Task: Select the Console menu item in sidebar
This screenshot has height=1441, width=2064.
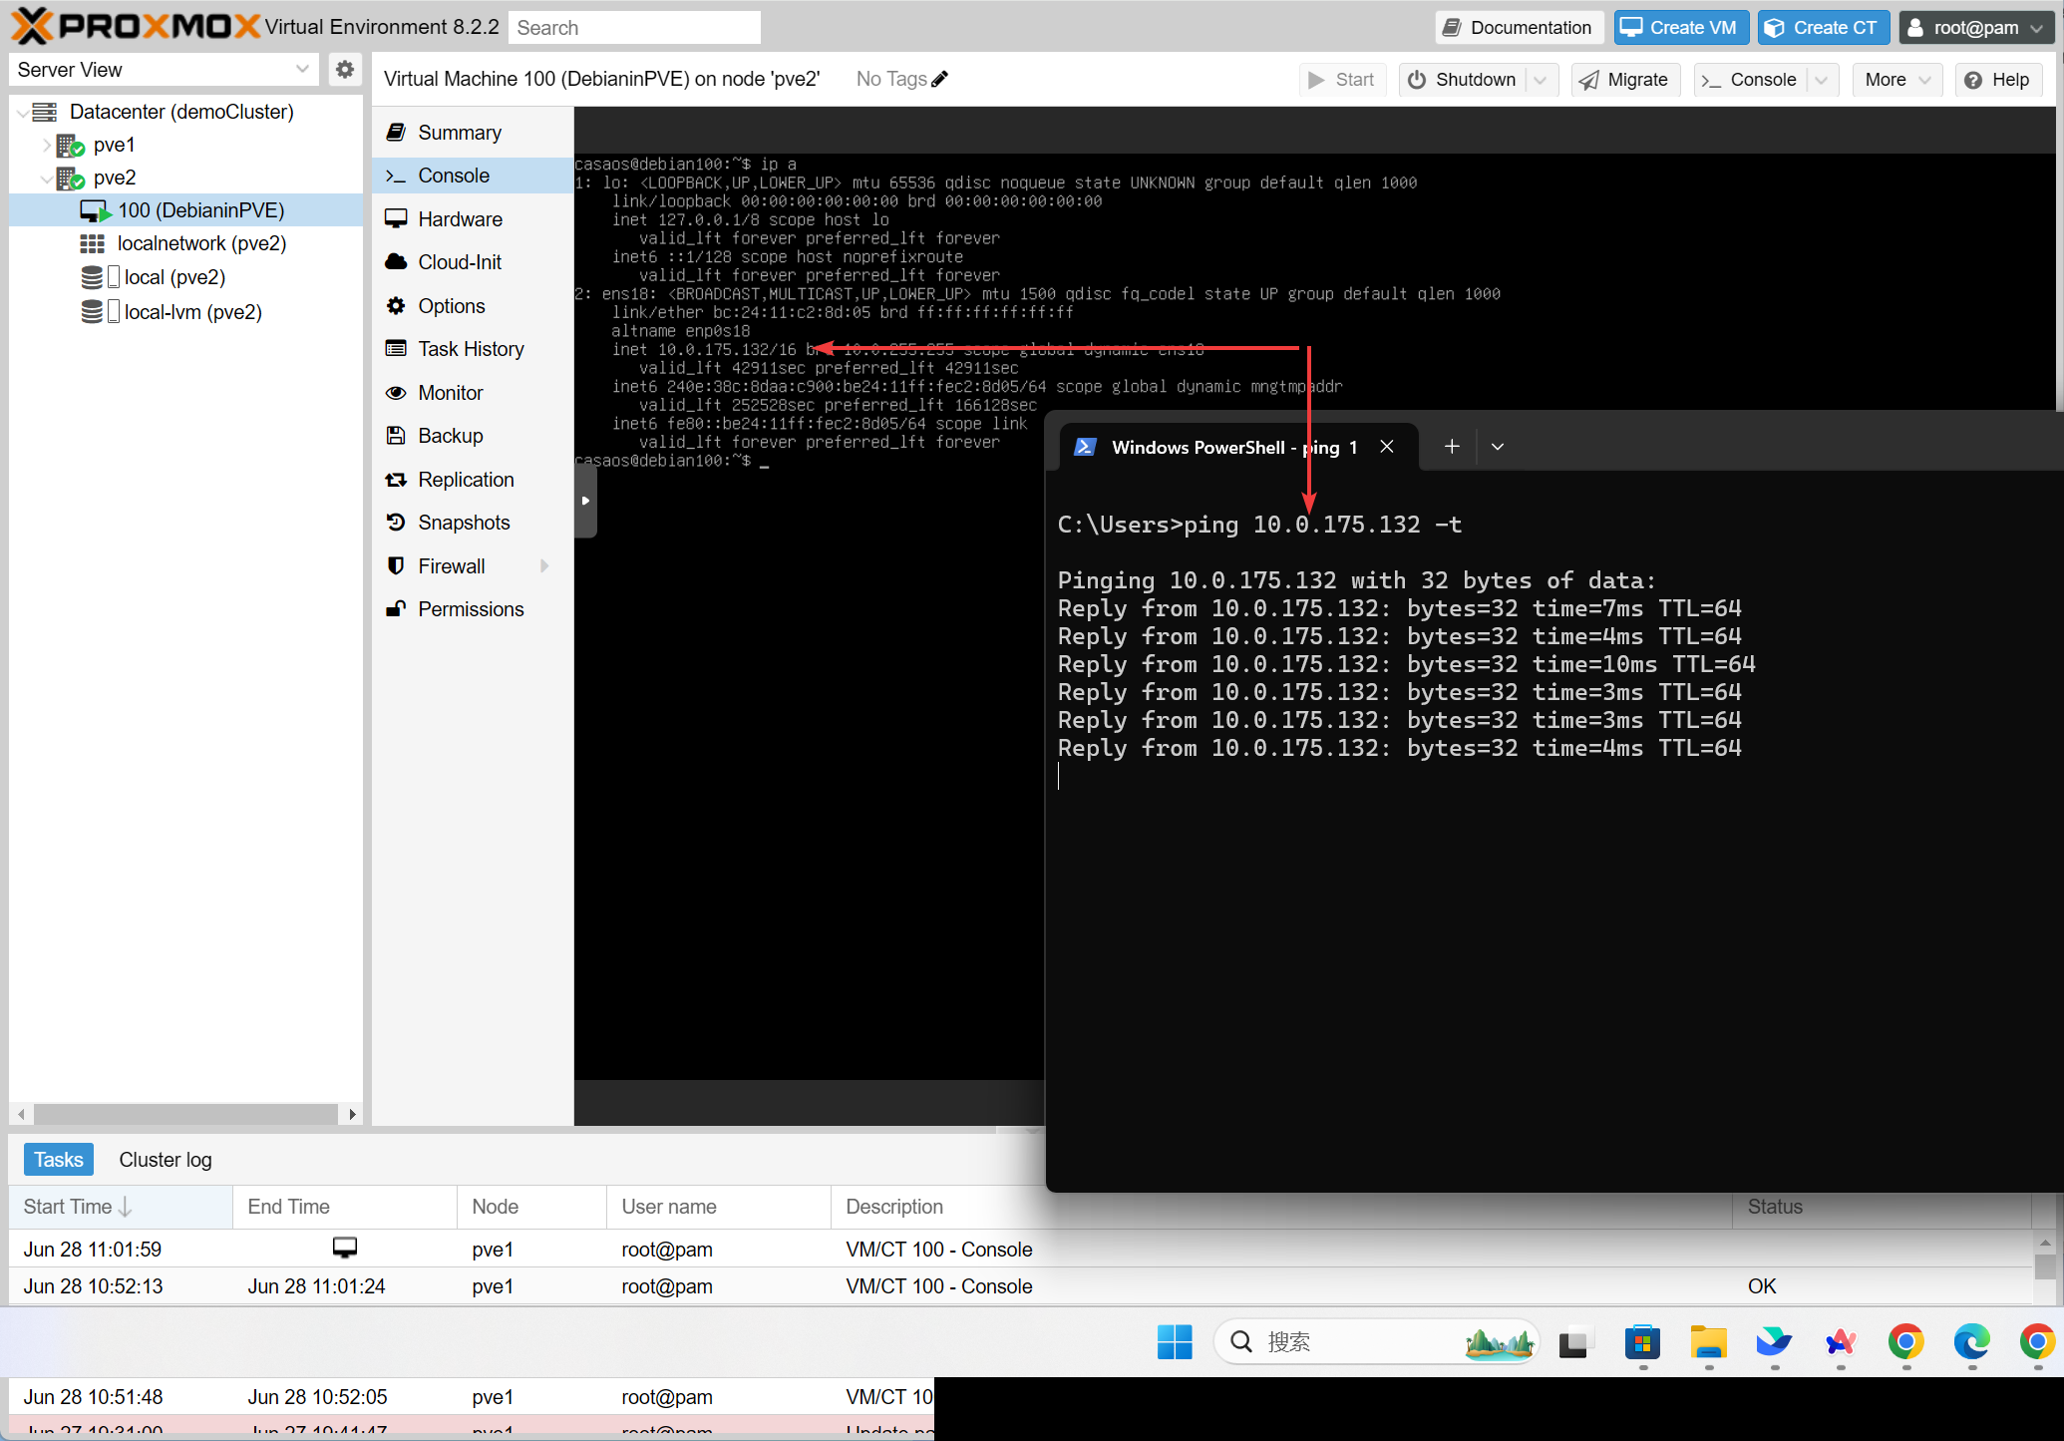Action: tap(473, 176)
